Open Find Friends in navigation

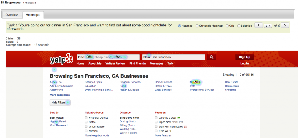point(138,63)
